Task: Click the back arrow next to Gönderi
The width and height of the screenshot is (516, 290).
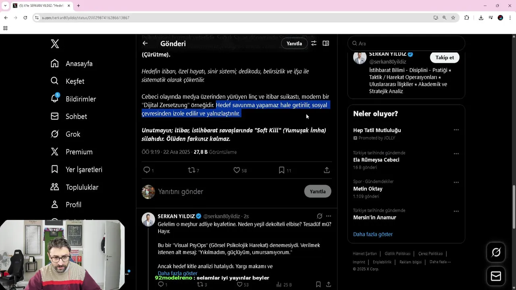Action: [145, 43]
